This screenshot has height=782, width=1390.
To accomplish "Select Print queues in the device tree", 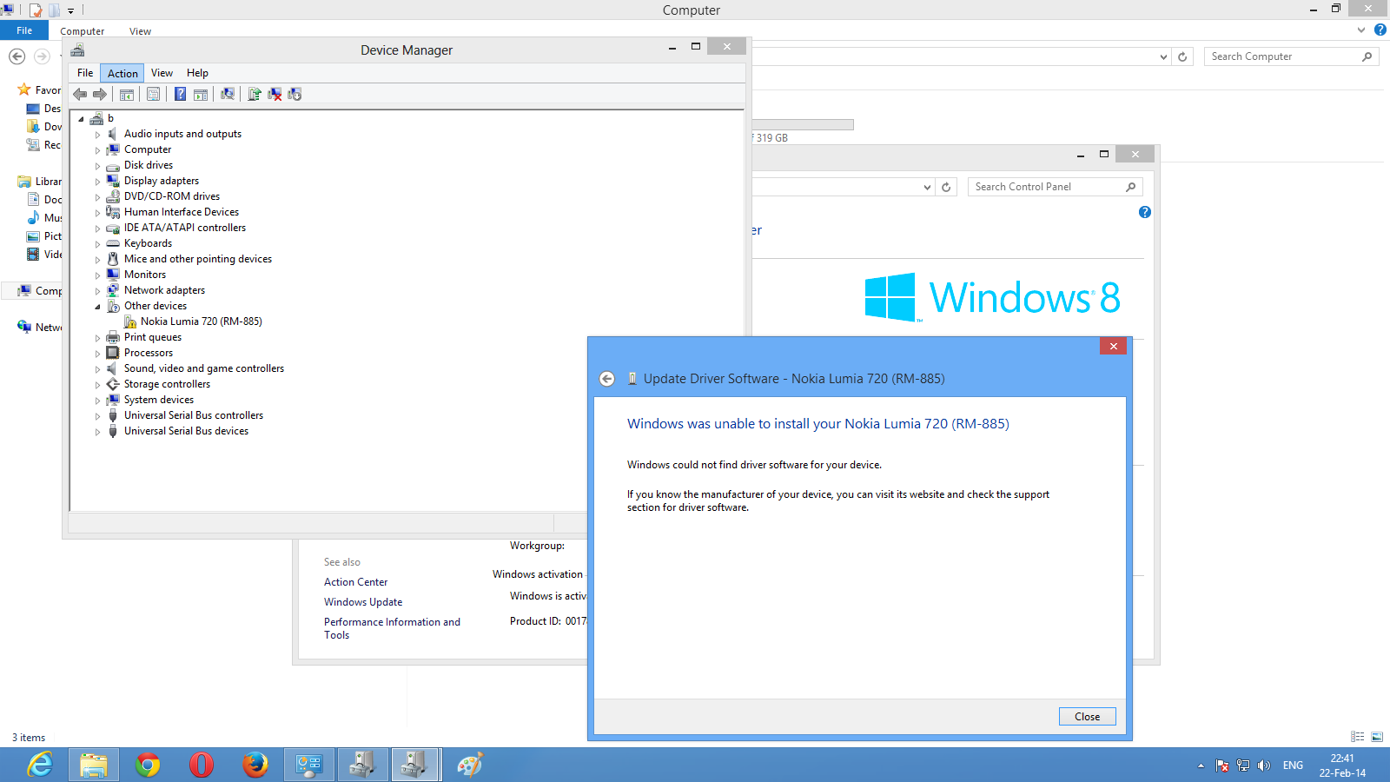I will click(153, 337).
